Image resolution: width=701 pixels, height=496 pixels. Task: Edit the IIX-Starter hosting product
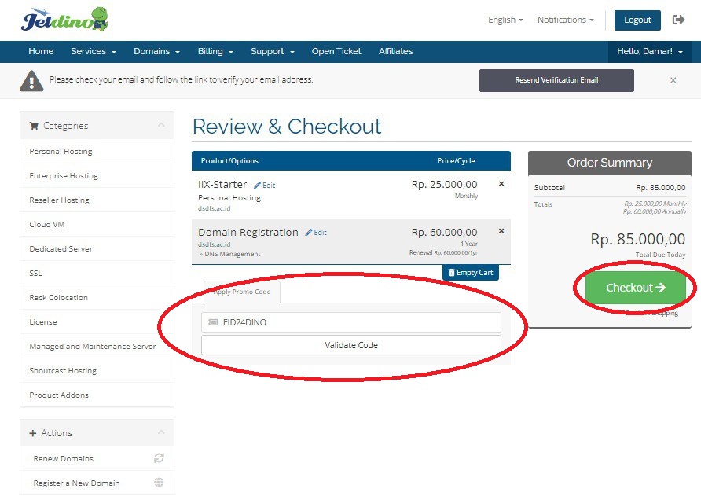pos(265,186)
